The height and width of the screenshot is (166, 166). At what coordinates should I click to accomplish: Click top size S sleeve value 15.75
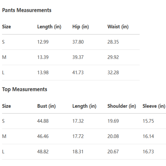(x=148, y=121)
